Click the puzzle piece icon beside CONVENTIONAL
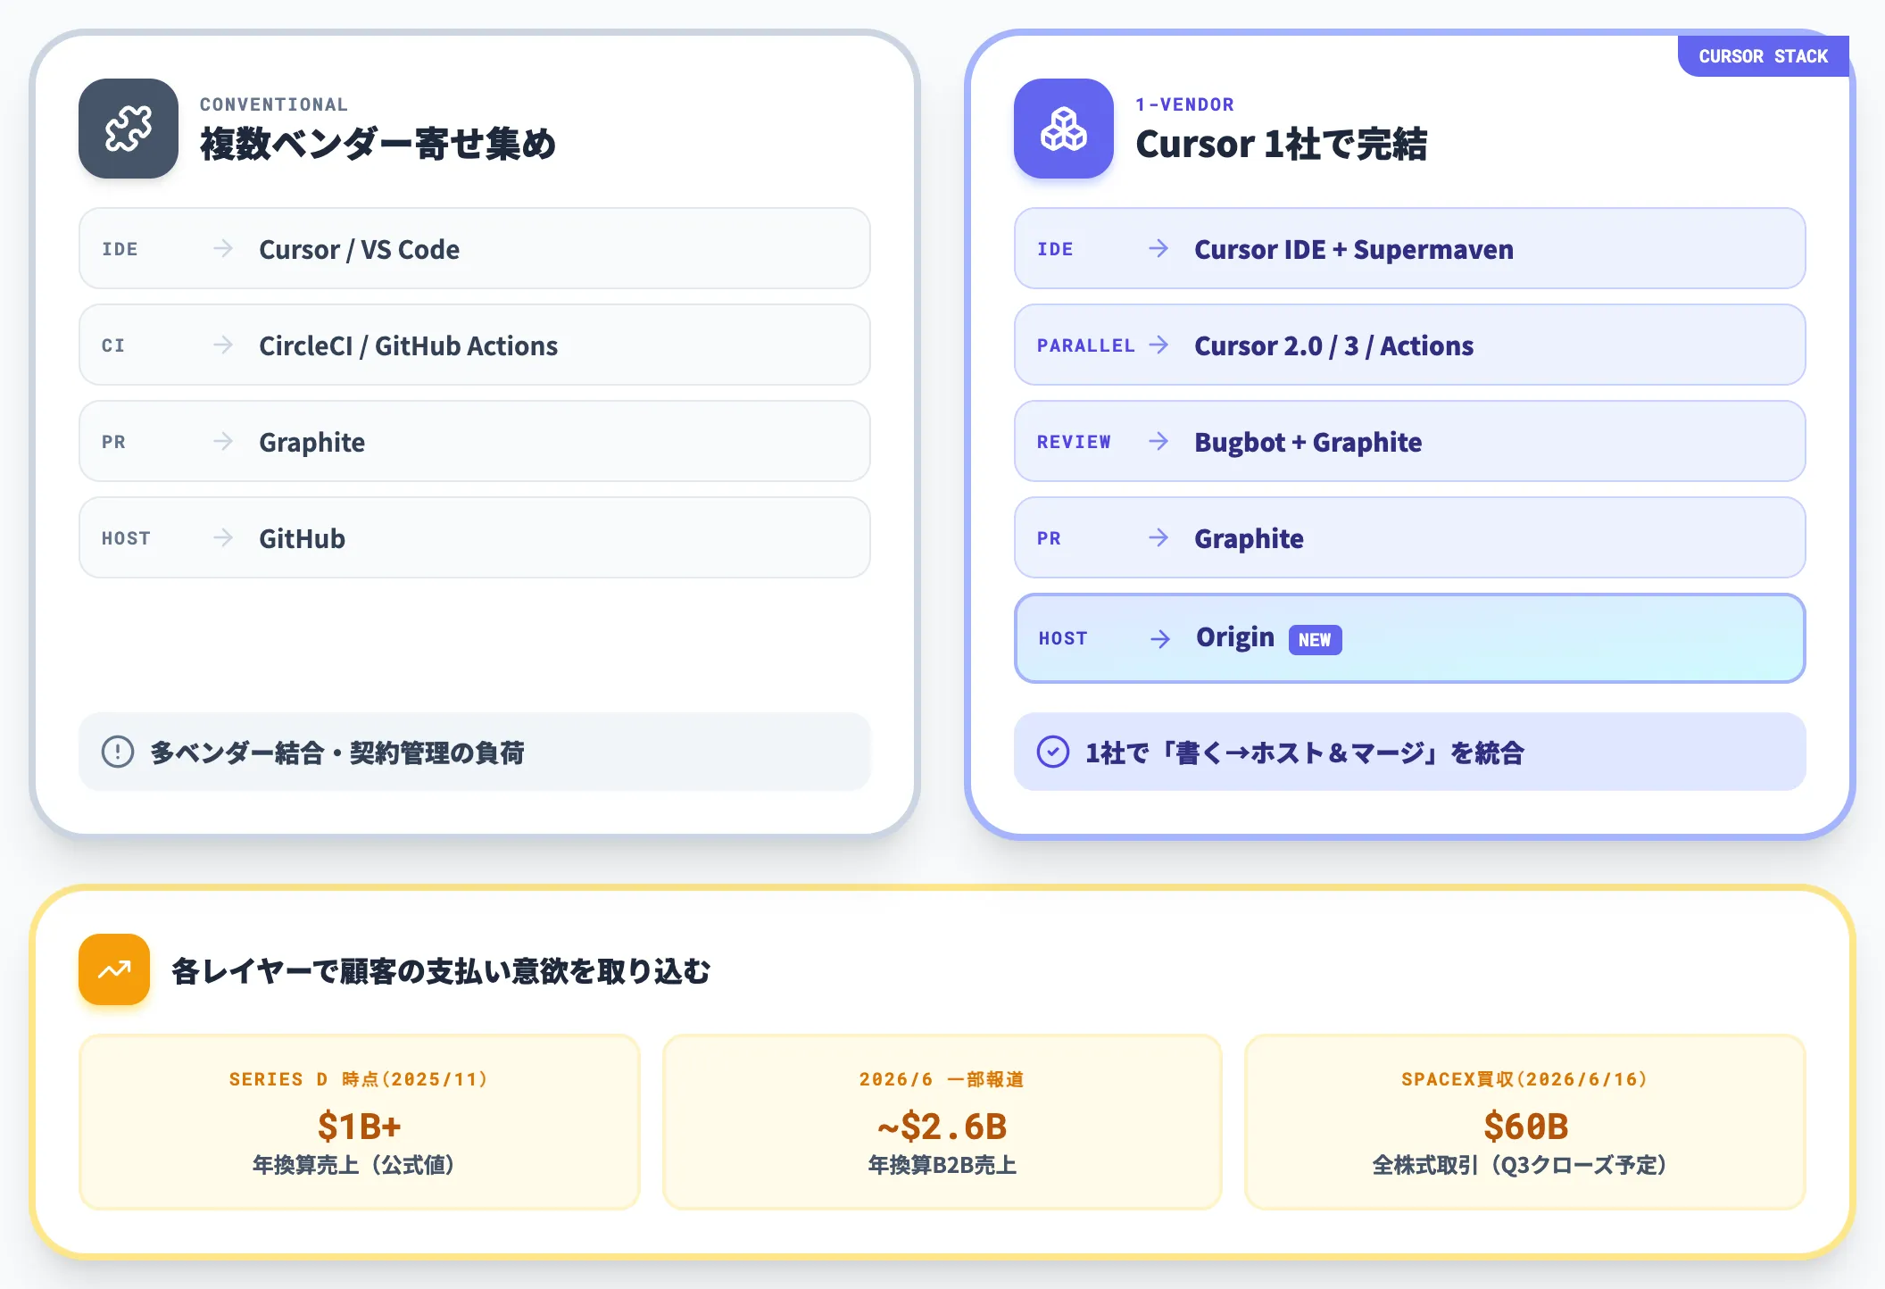 (x=129, y=129)
